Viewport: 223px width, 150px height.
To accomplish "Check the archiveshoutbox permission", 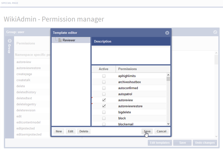I will point(104,82).
